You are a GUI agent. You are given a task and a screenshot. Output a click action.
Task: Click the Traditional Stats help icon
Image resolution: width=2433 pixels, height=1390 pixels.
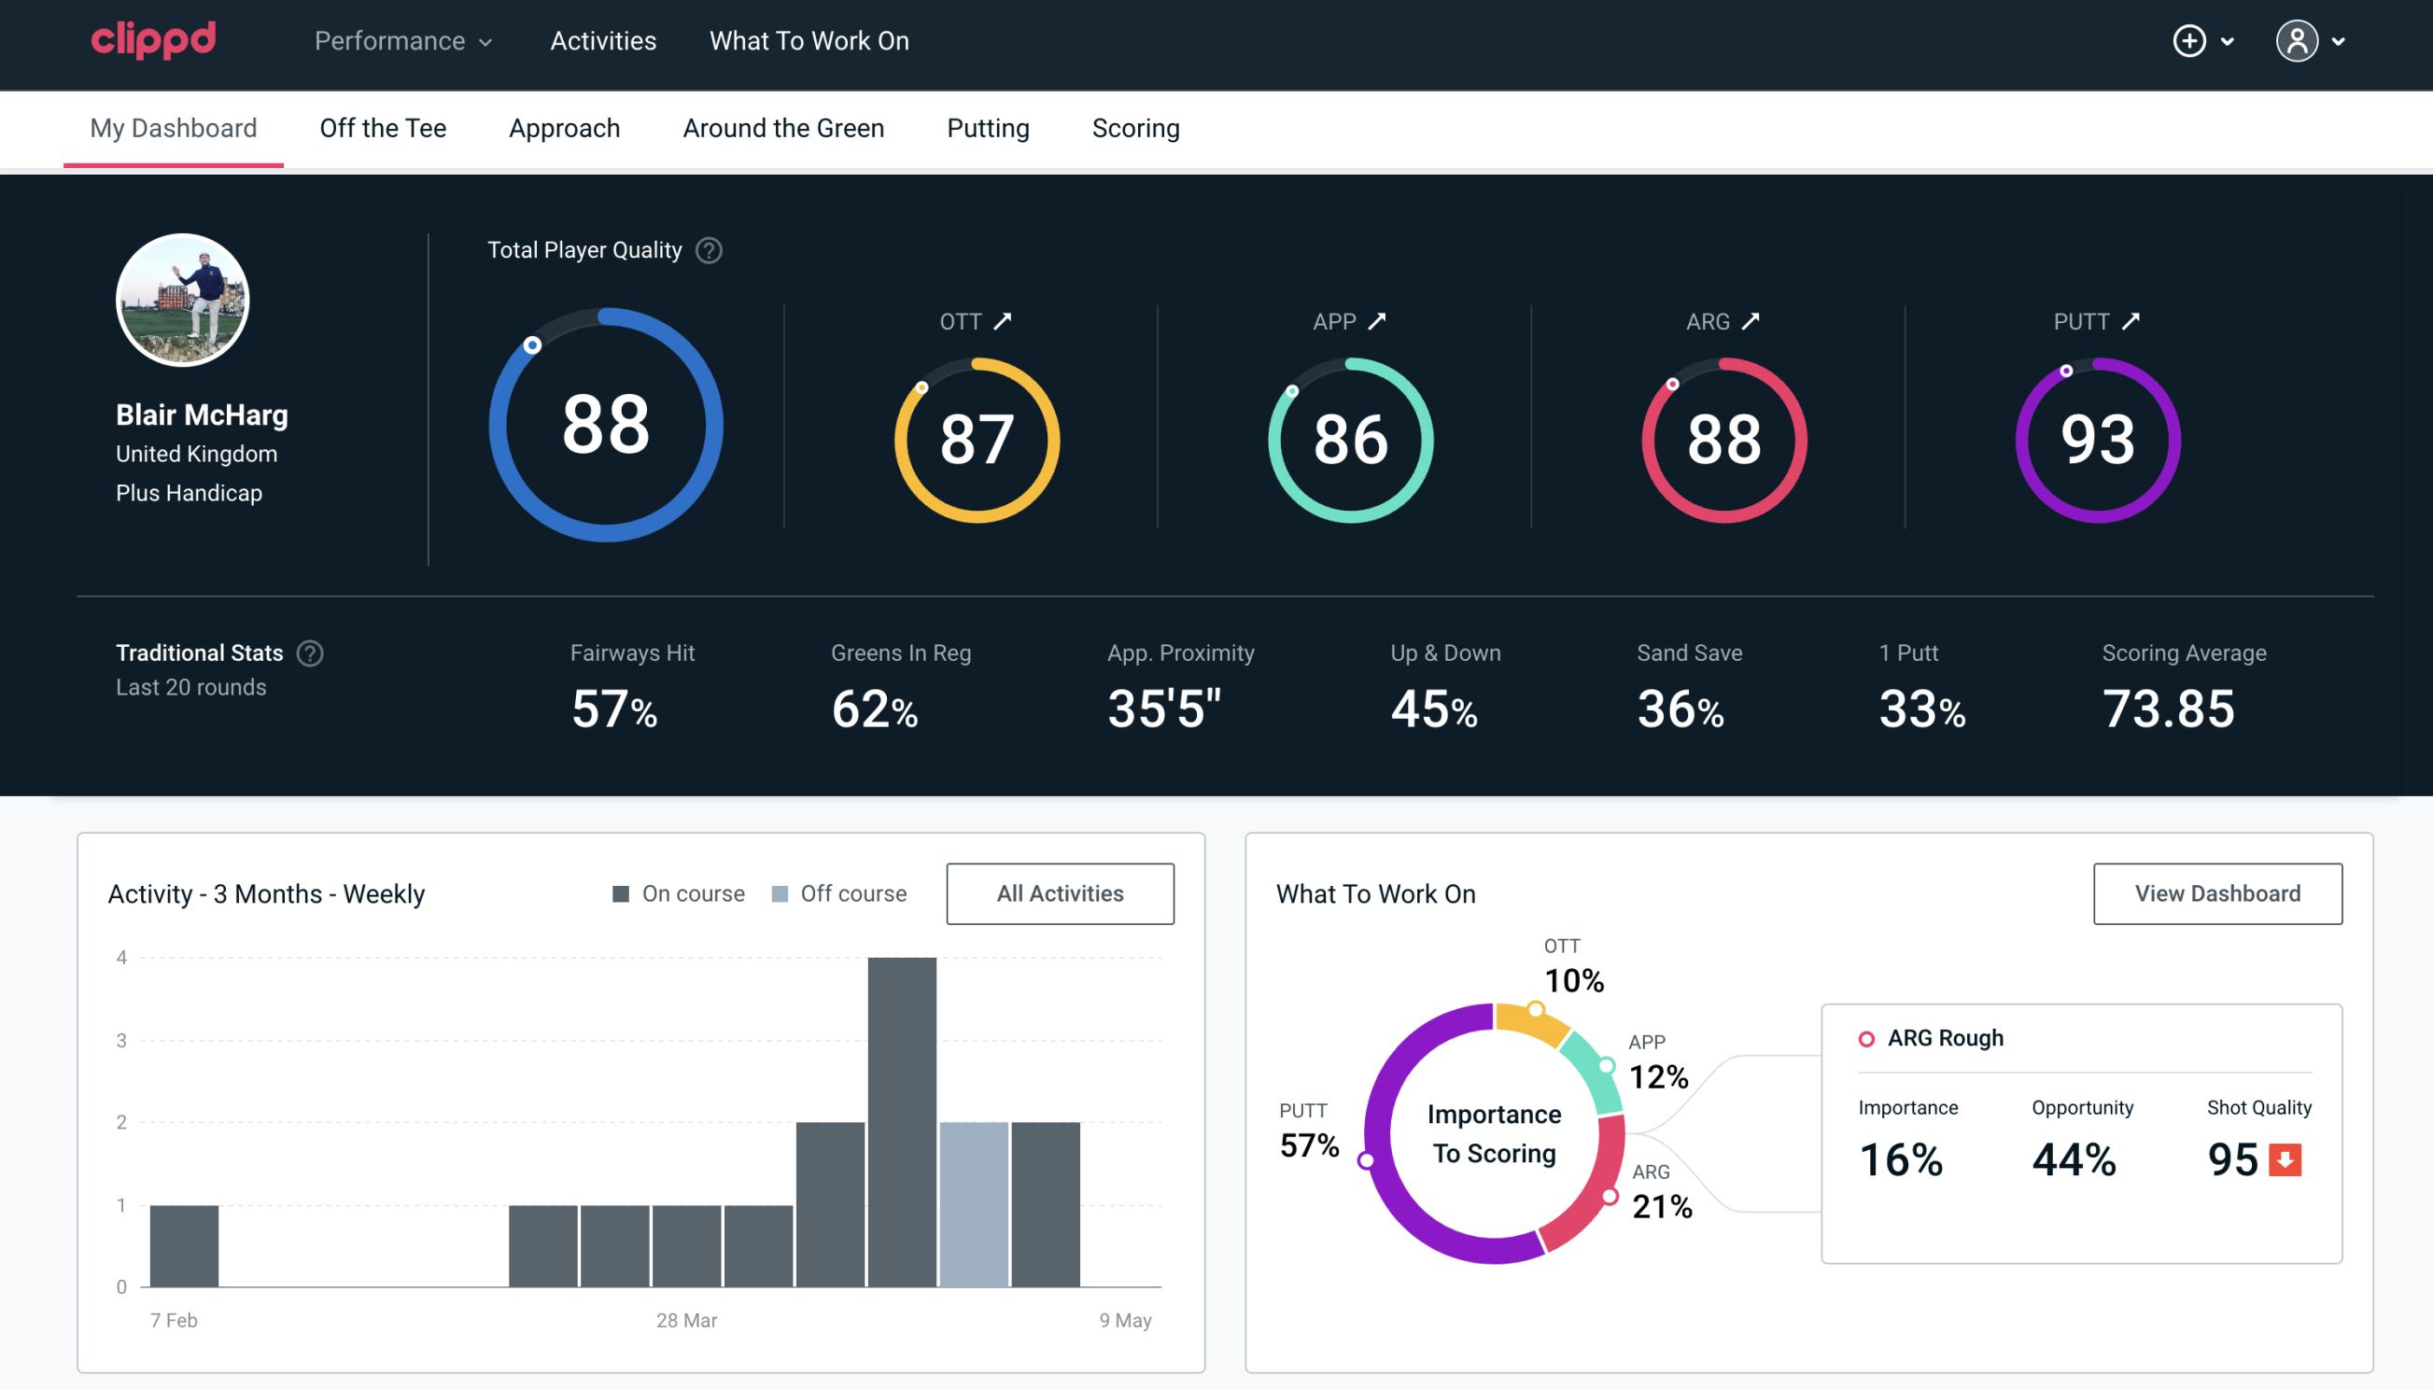coord(311,653)
